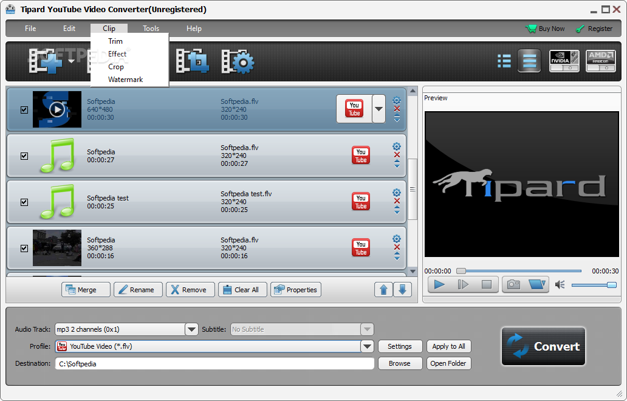Open the Tools menu
This screenshot has height=401, width=627.
[151, 29]
